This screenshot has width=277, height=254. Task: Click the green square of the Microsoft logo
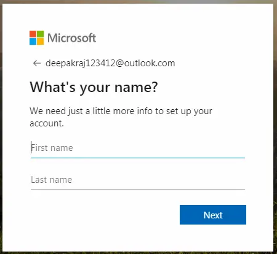[x=41, y=34]
